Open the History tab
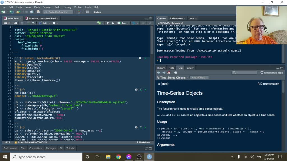Image resolution: width=287 pixels, height=161 pixels. pyautogui.click(x=161, y=68)
